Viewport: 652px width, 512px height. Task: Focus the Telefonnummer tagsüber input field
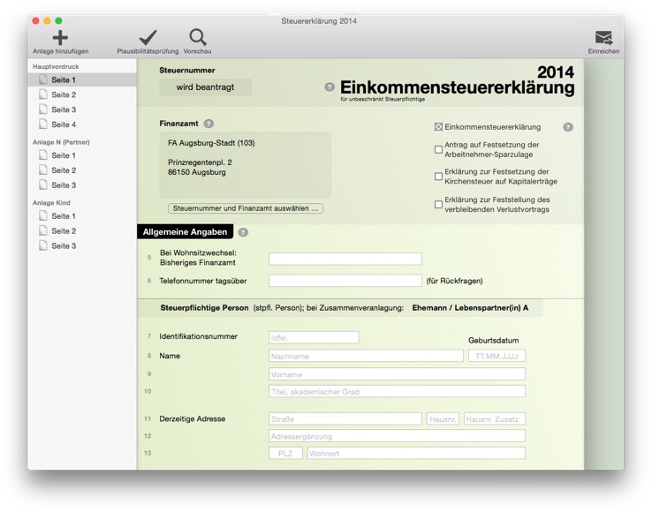click(345, 281)
